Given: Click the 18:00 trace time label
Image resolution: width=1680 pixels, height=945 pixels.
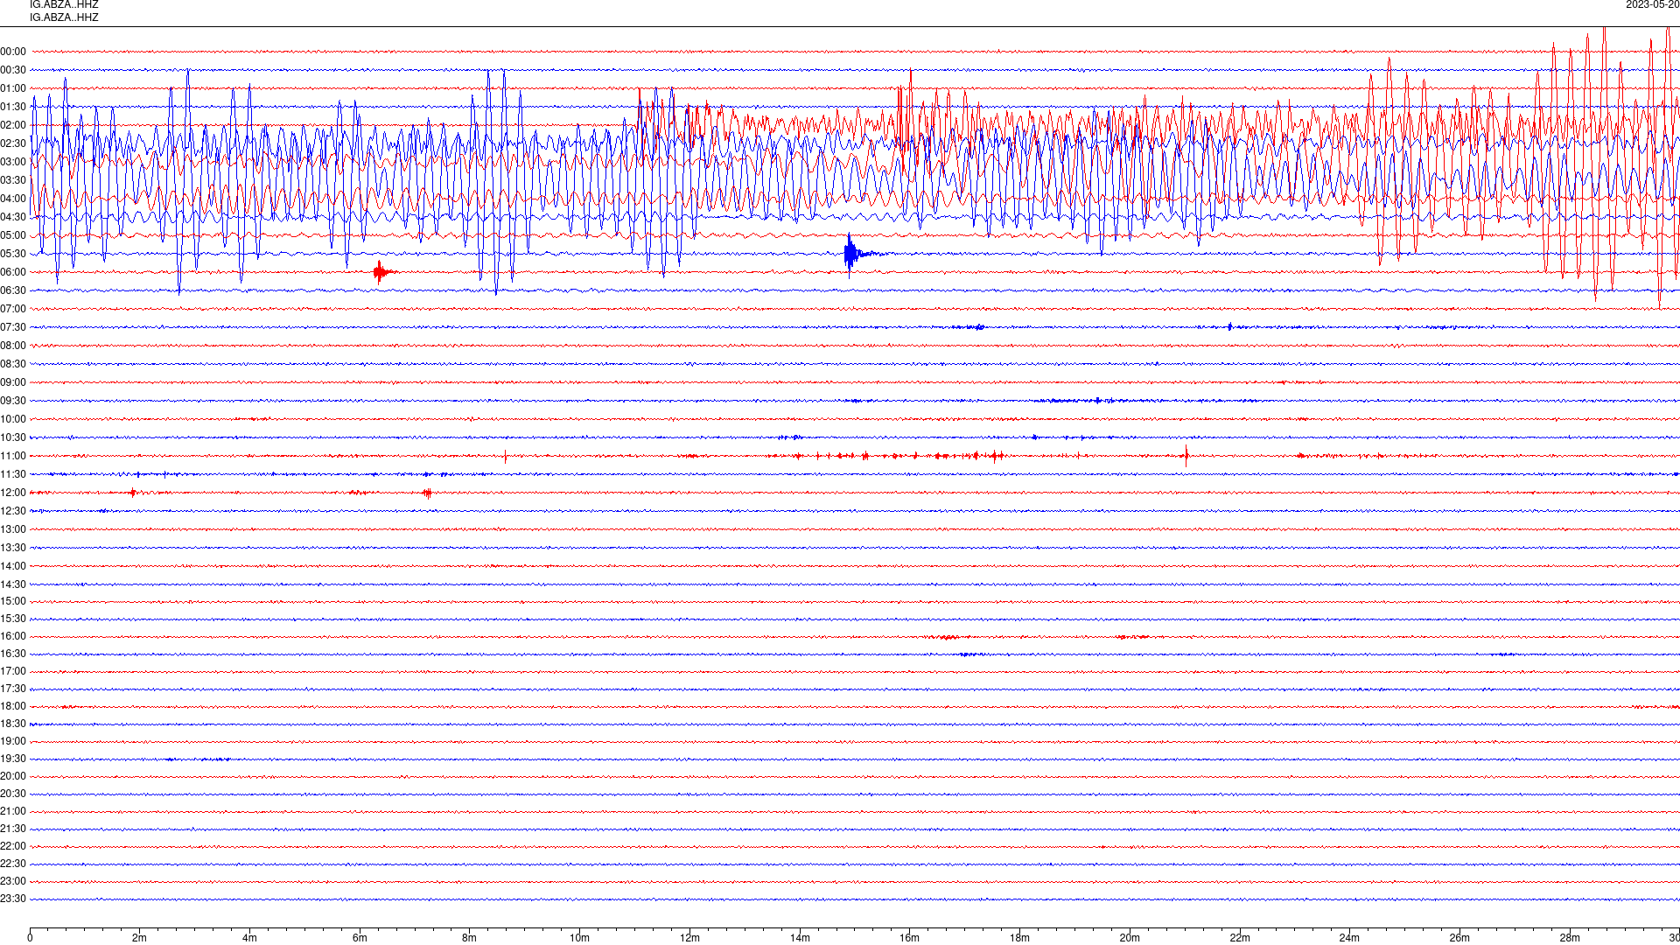Looking at the screenshot, I should [x=13, y=706].
